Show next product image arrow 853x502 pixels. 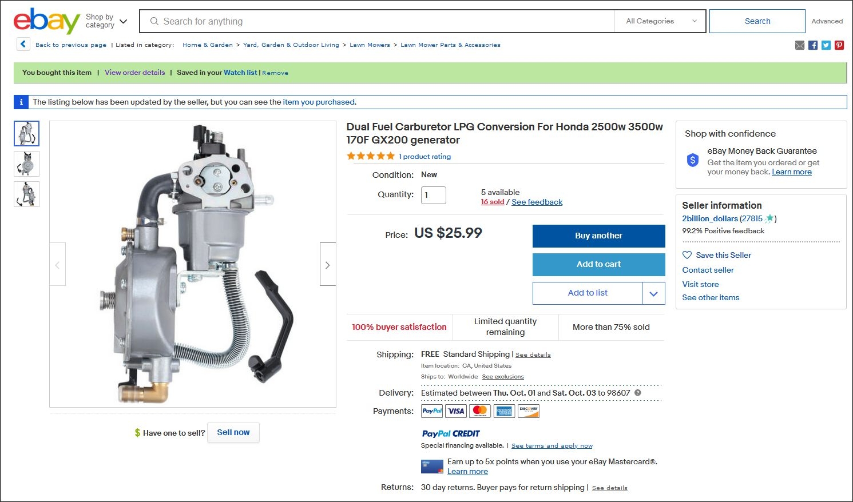click(x=327, y=265)
